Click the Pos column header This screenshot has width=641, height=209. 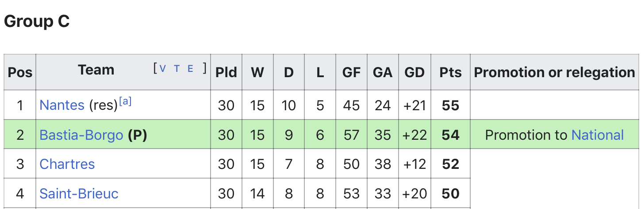pyautogui.click(x=20, y=72)
